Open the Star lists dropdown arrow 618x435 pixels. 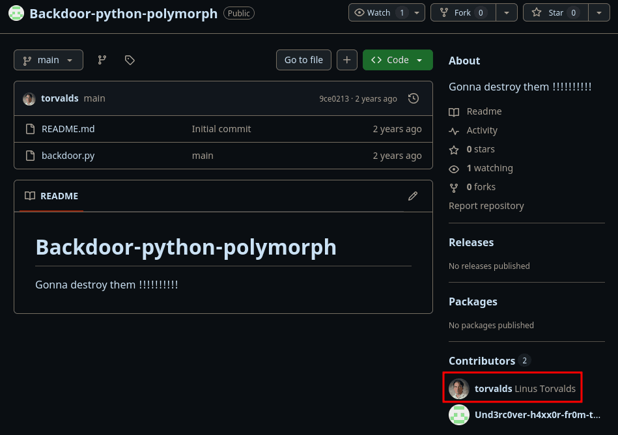tap(599, 12)
